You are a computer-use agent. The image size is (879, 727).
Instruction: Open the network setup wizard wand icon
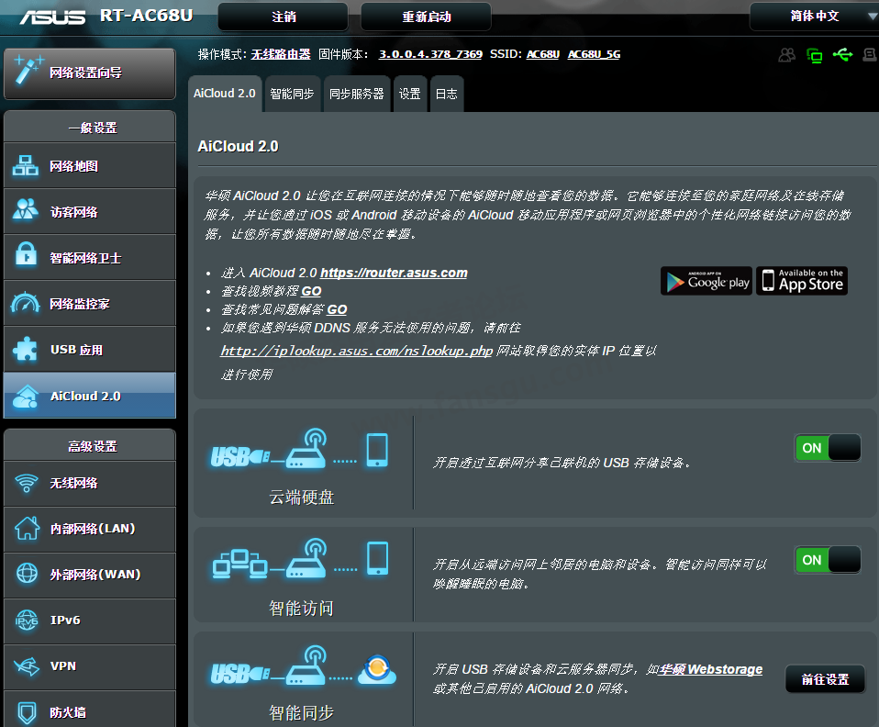[28, 70]
